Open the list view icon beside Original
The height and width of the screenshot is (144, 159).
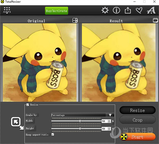pos(75,20)
